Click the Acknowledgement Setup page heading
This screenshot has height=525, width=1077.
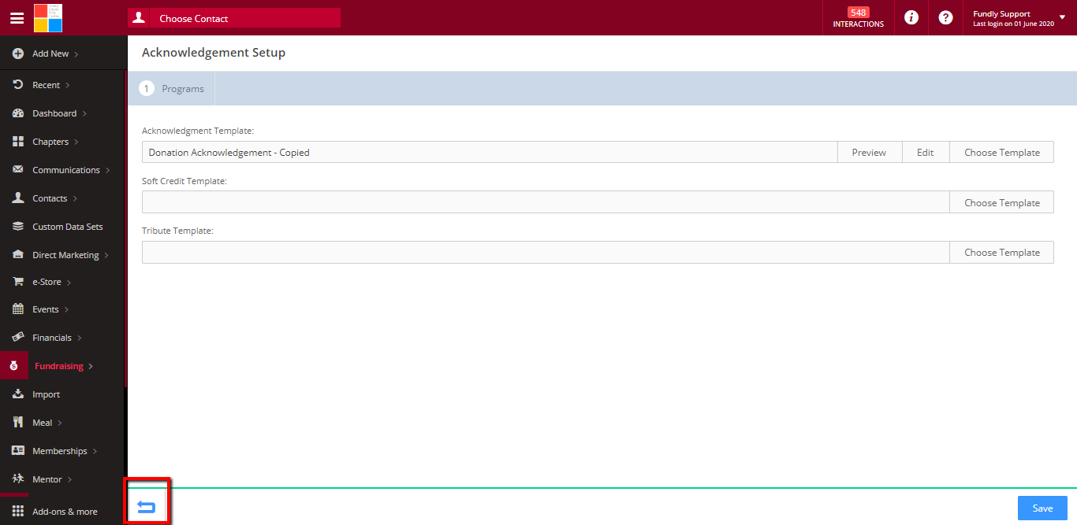click(x=214, y=53)
